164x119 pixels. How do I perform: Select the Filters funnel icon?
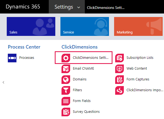coord(66,90)
